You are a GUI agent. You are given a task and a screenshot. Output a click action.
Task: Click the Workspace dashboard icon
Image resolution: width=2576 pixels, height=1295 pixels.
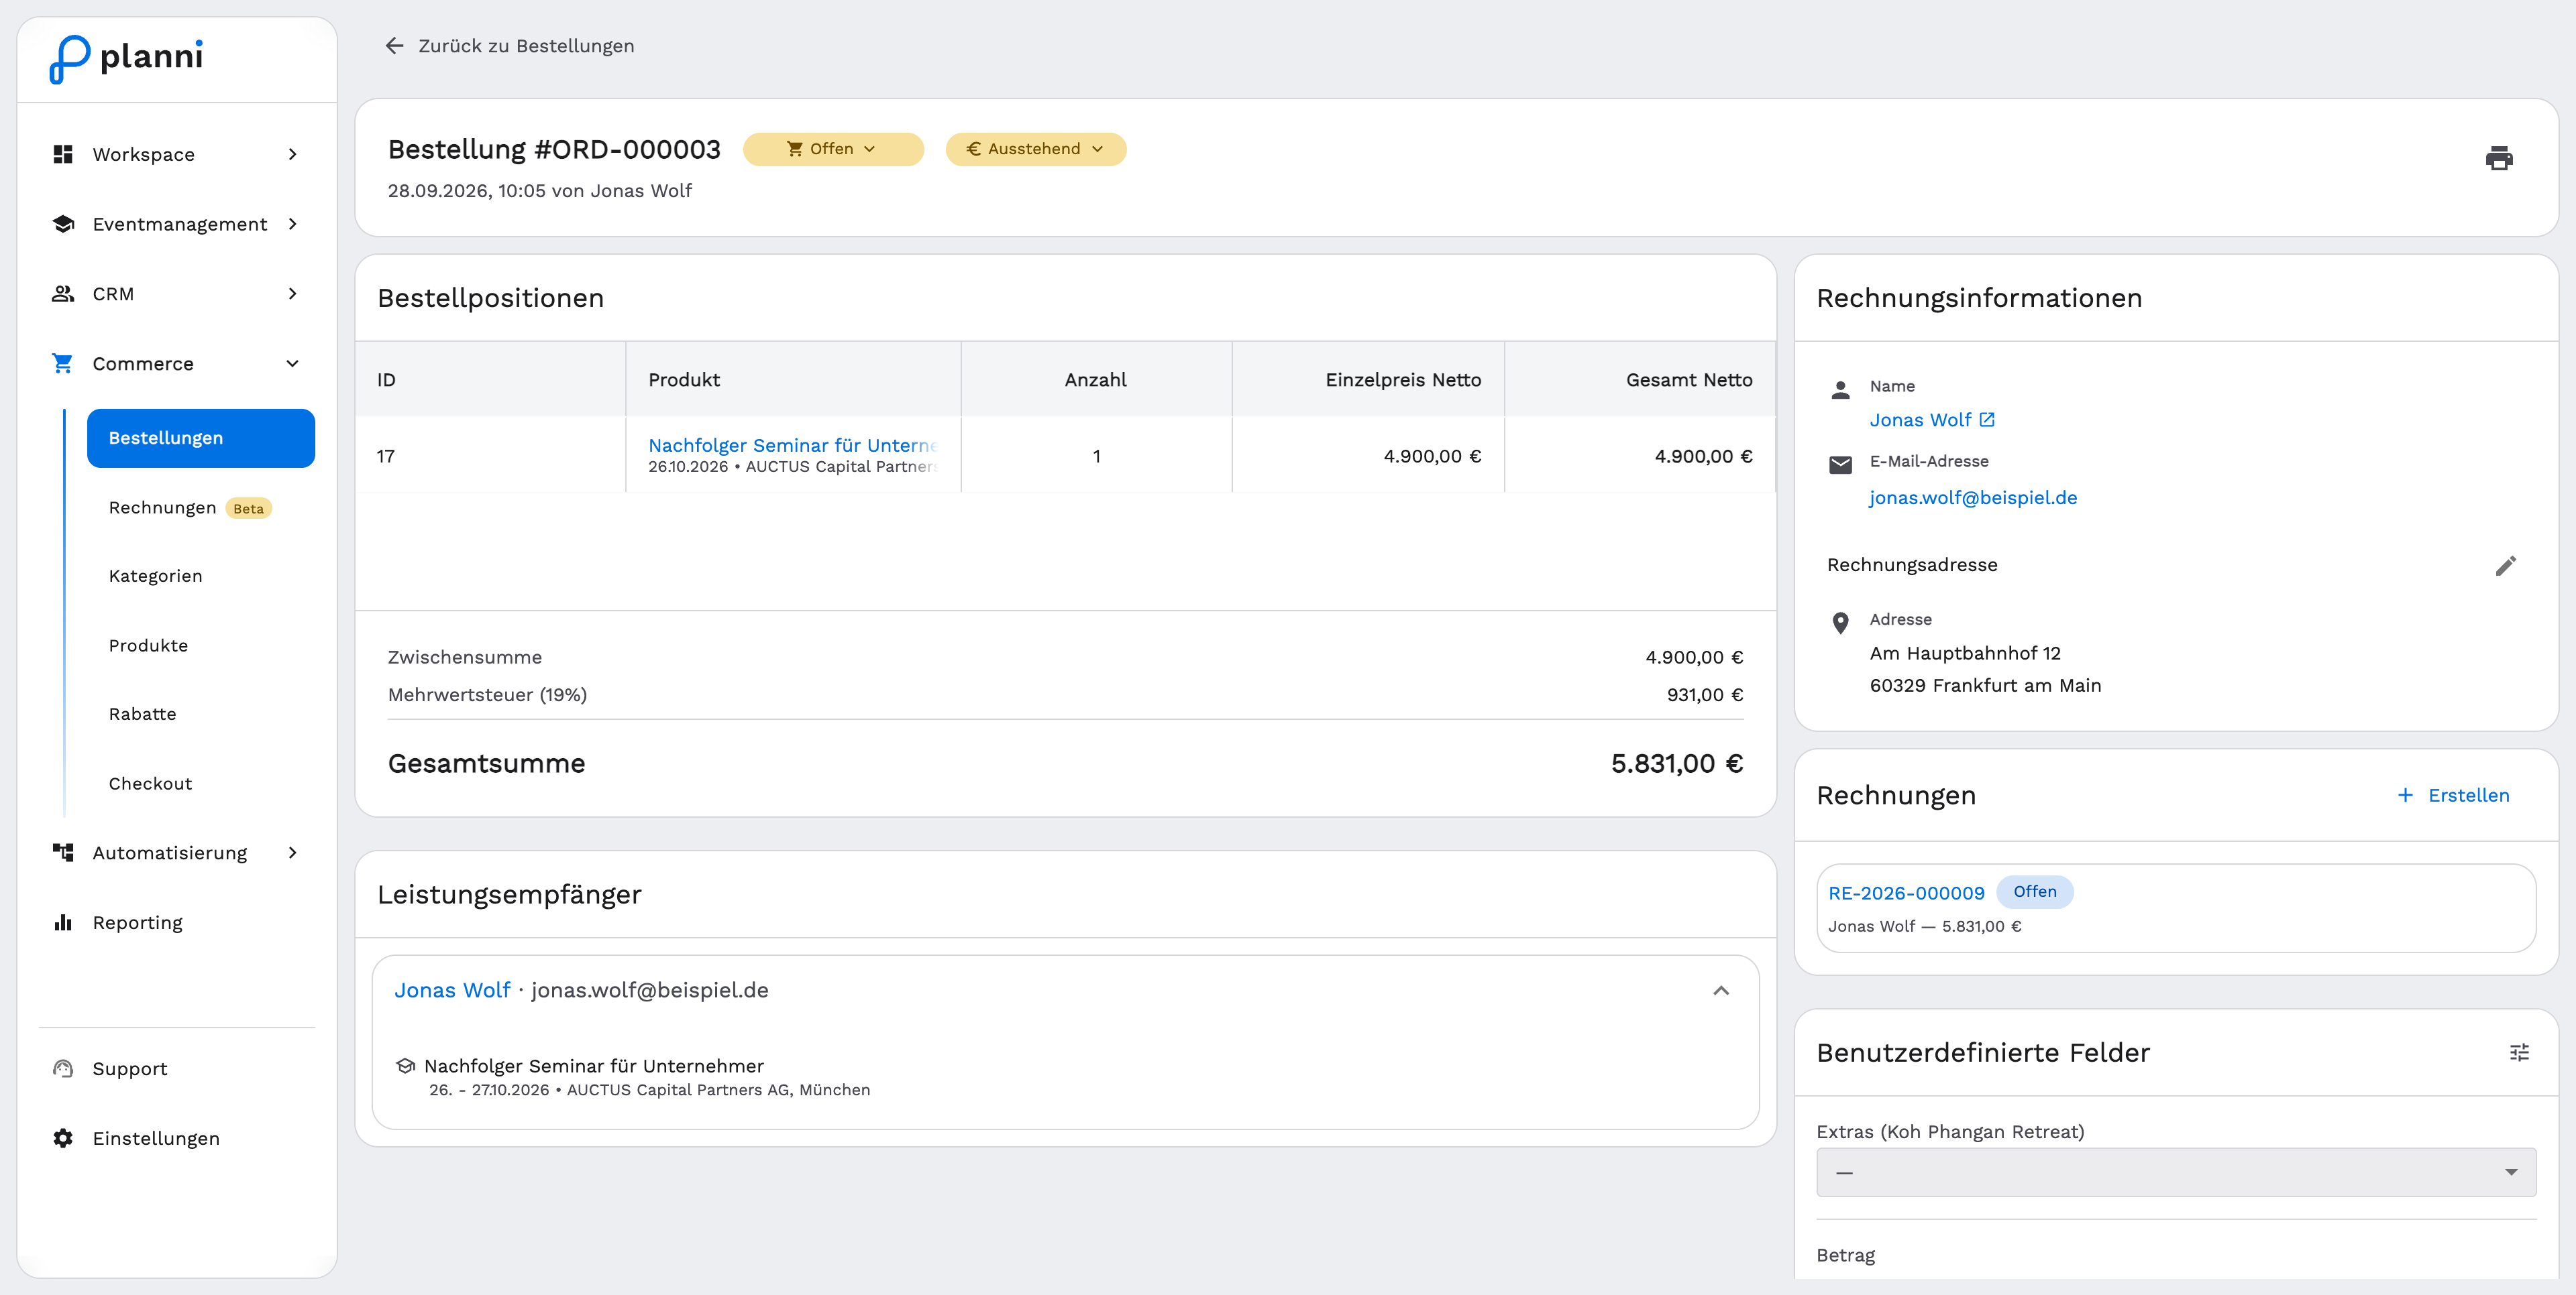63,154
